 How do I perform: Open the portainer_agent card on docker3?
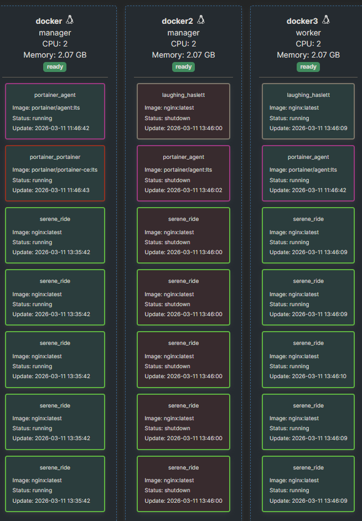[308, 173]
